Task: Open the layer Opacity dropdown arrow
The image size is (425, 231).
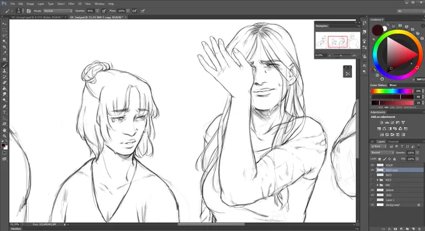Action: click(x=417, y=153)
